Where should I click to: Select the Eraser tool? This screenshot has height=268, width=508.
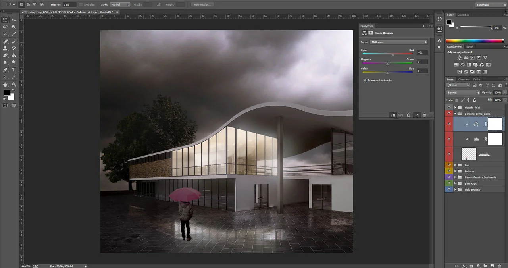(x=6, y=56)
